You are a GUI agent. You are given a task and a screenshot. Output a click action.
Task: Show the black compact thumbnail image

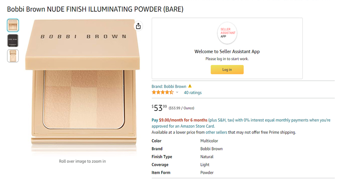point(13,41)
